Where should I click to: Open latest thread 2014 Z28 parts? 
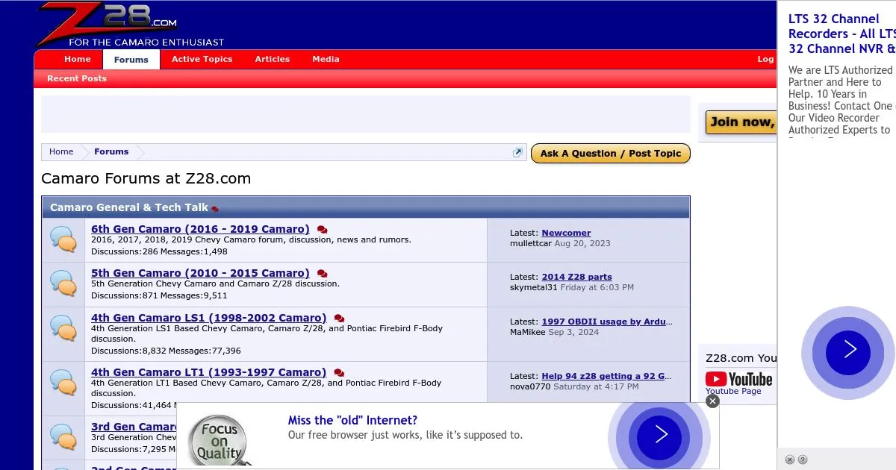coord(576,278)
